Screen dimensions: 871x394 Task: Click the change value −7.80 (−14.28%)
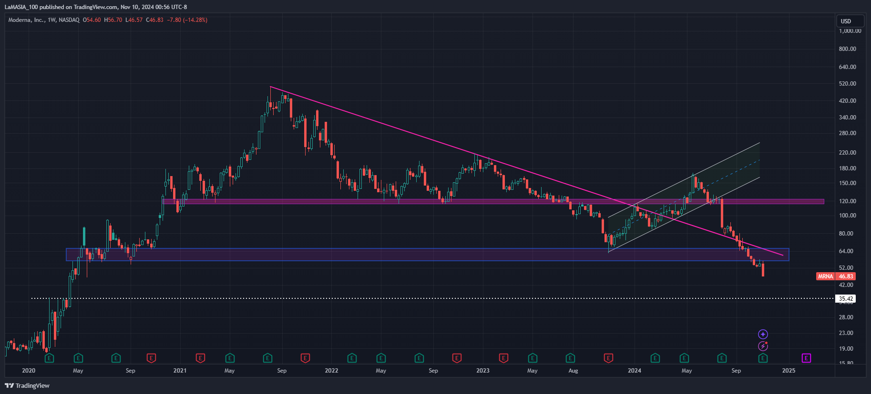point(187,20)
